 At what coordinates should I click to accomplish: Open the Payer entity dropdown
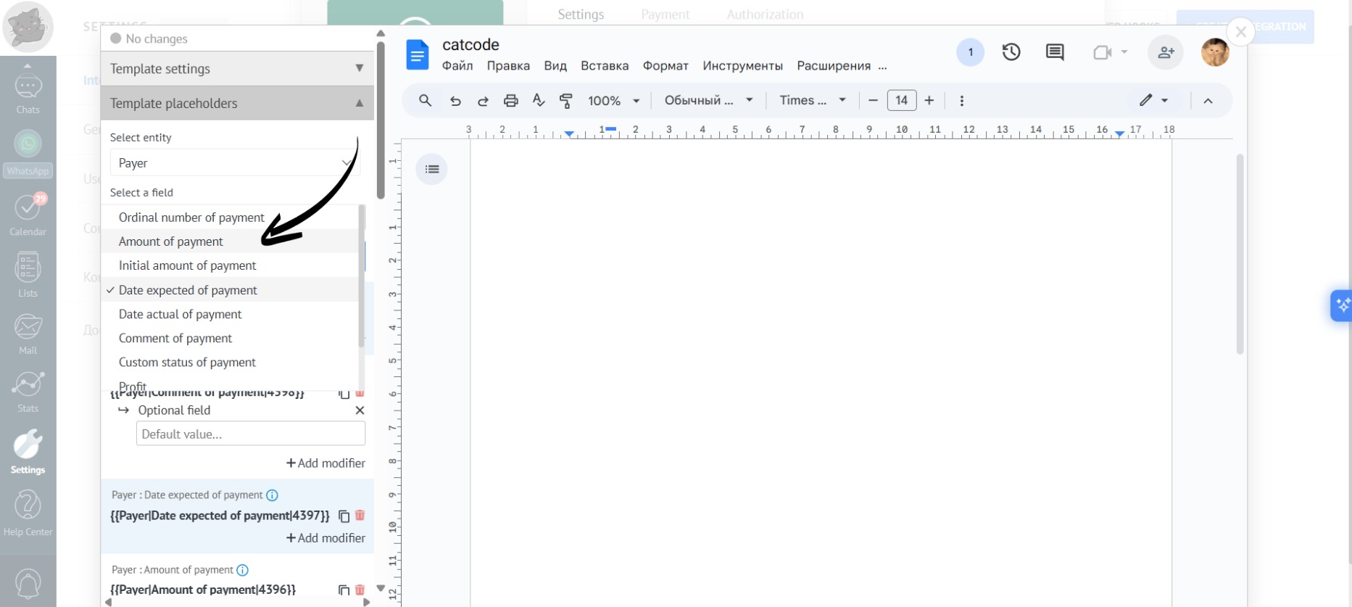click(234, 163)
